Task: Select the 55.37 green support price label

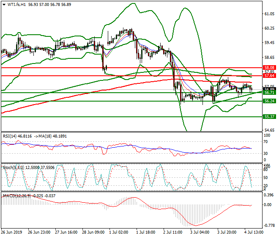Action: click(269, 117)
